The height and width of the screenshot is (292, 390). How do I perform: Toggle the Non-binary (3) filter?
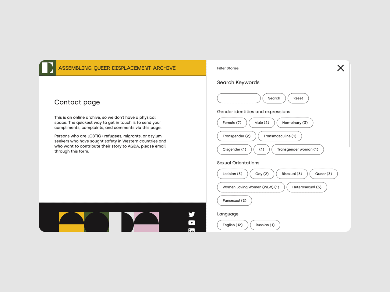pyautogui.click(x=295, y=123)
